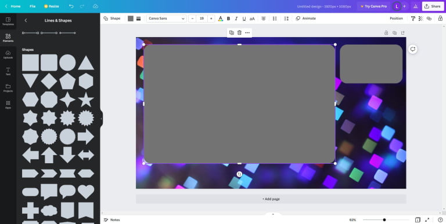This screenshot has width=446, height=224.
Task: Toggle uppercase aA formatting
Action: 252,19
